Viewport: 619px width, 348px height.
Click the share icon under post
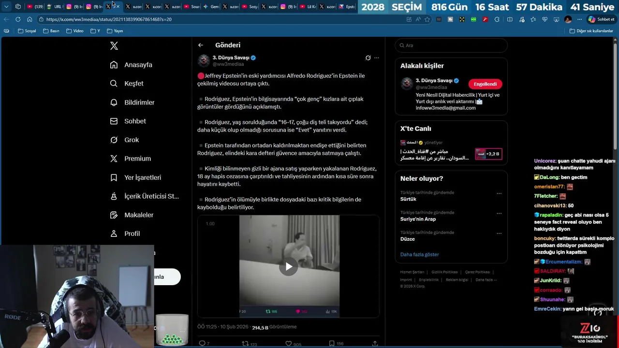(375, 343)
